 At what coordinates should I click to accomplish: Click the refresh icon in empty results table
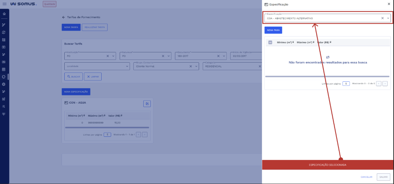[328, 57]
